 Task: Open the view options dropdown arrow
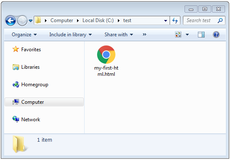(x=187, y=35)
